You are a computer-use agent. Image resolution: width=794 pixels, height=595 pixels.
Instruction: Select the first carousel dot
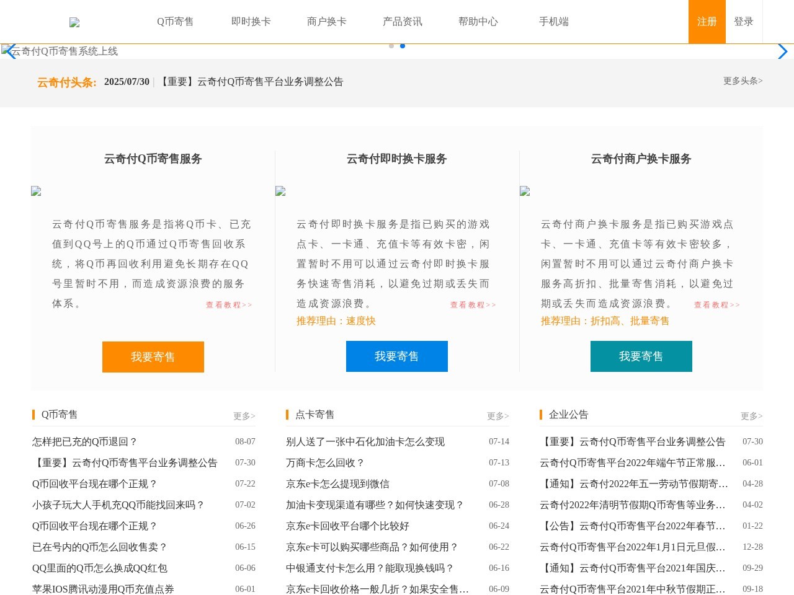coord(391,46)
